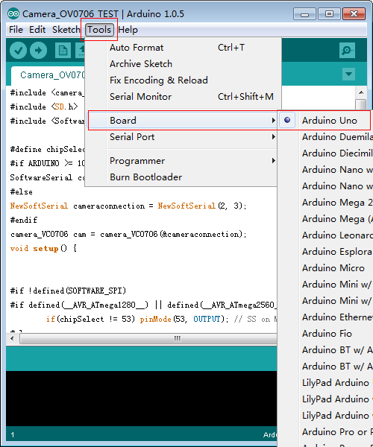Open the Edit menu

pos(37,30)
